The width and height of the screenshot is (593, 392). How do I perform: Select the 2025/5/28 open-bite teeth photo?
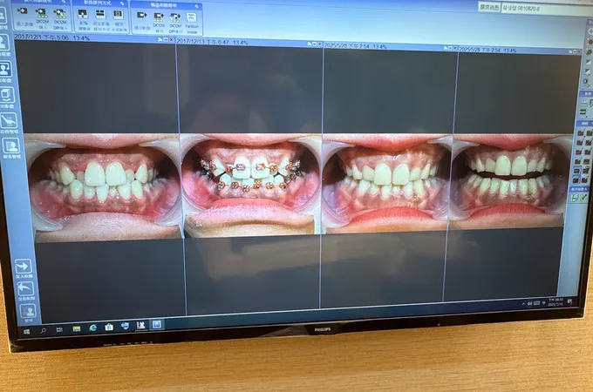[x=510, y=182]
